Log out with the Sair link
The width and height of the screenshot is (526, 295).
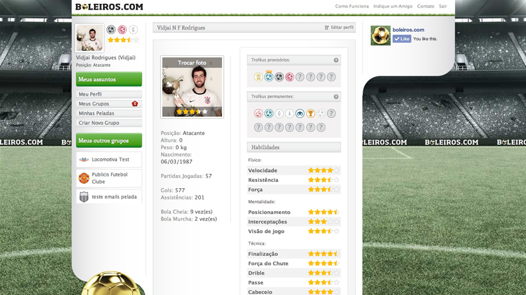(443, 6)
